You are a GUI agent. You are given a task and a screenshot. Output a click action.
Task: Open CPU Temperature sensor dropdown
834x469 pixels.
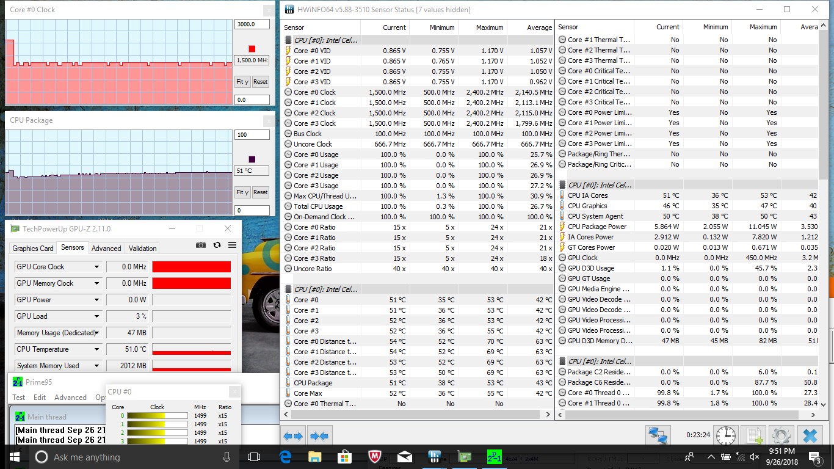pos(97,349)
